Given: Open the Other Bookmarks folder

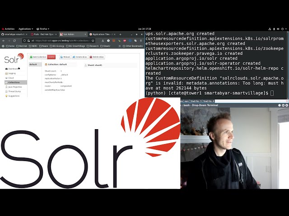Looking at the screenshot, I should (133, 46).
